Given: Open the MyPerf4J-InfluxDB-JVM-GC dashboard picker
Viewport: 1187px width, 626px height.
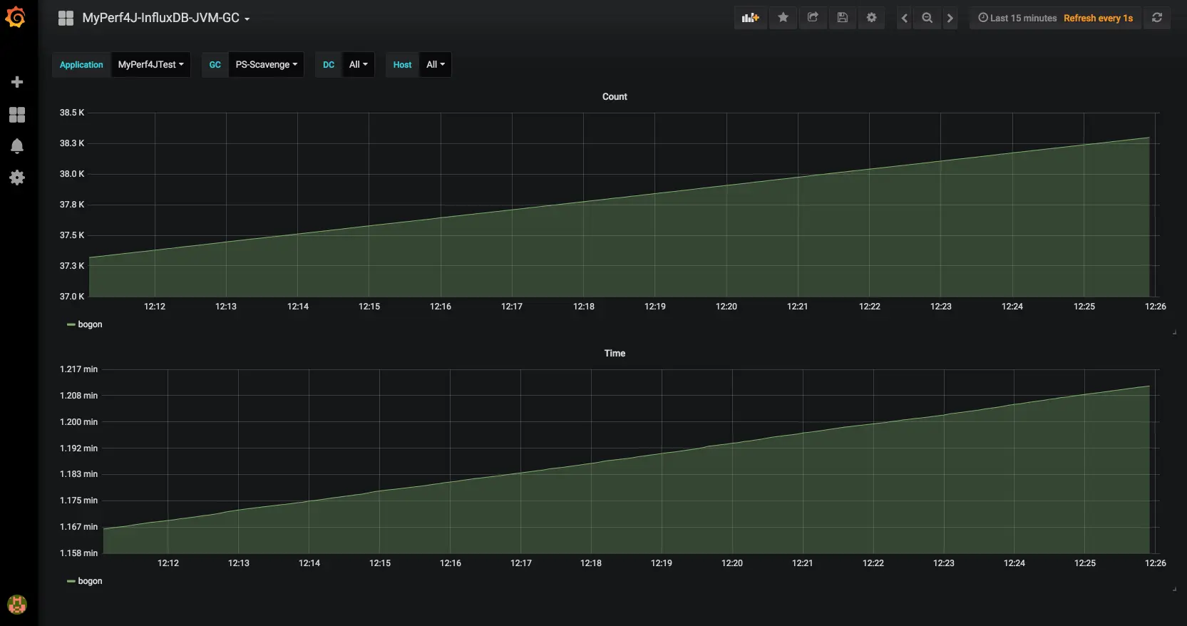Looking at the screenshot, I should pyautogui.click(x=166, y=19).
